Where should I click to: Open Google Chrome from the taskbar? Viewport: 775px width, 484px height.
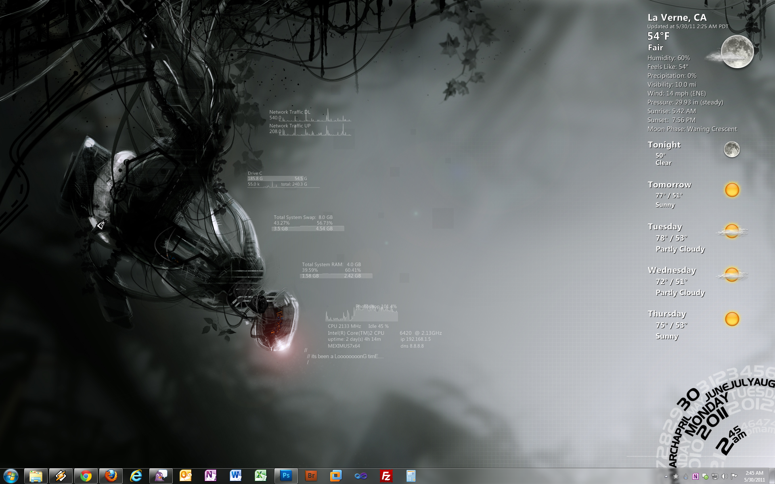pos(86,476)
